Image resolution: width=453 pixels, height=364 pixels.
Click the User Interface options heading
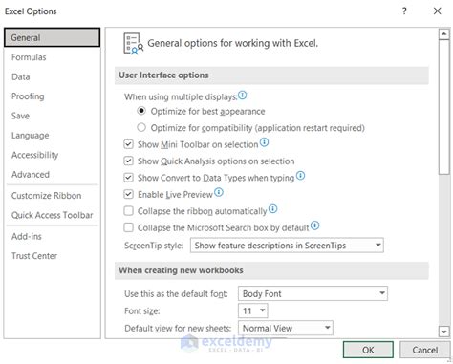pyautogui.click(x=163, y=75)
